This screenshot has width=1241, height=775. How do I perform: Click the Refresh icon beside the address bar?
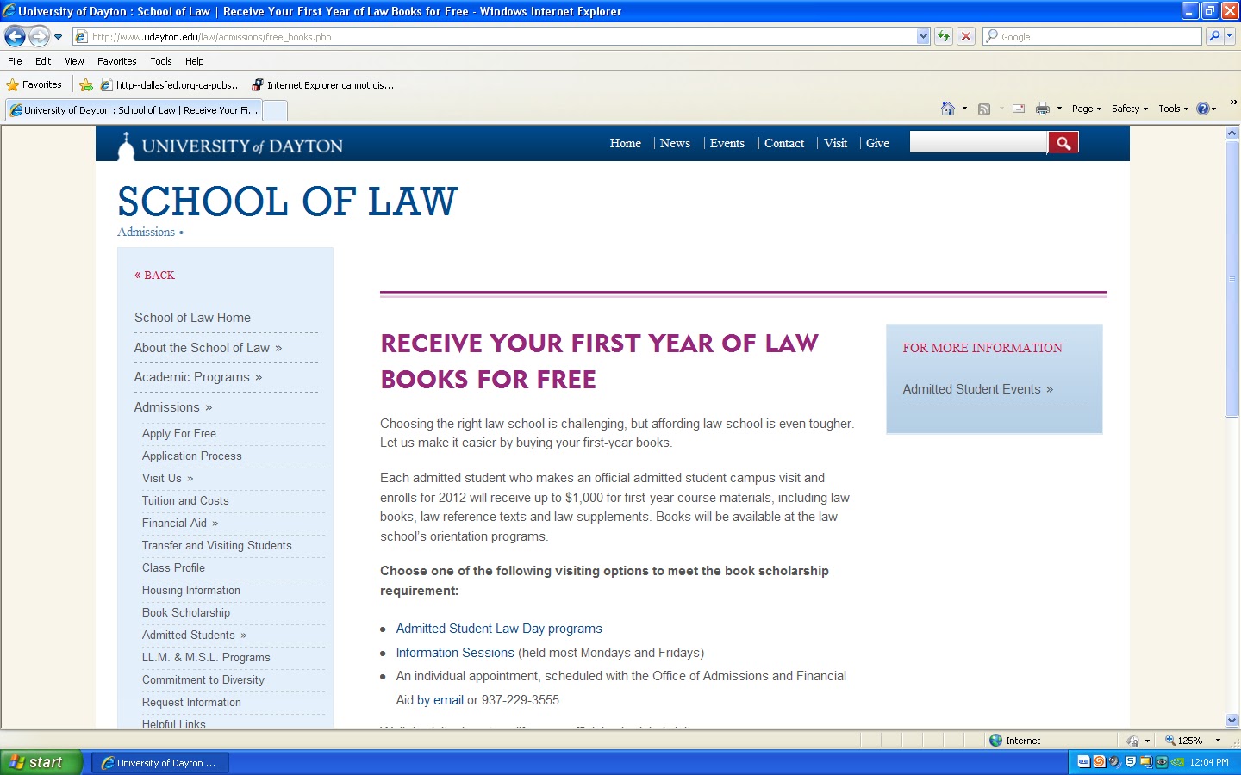coord(944,36)
